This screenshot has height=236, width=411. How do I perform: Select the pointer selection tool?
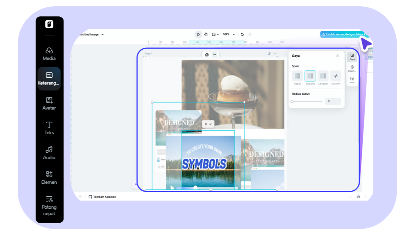tap(199, 34)
